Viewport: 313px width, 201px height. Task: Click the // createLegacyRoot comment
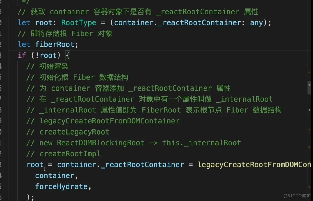pos(68,132)
